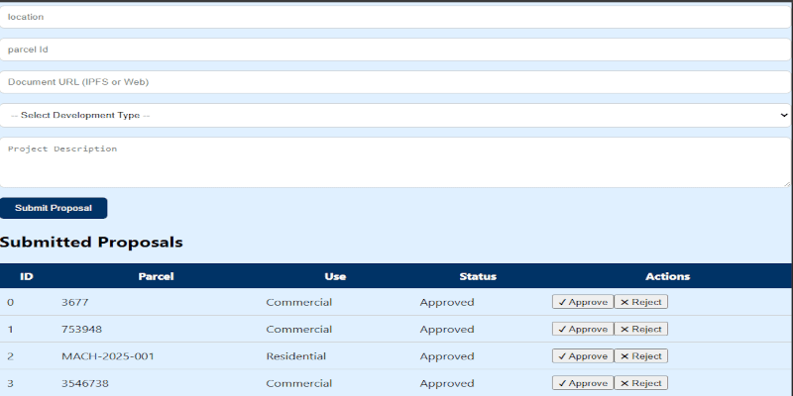Reject proposal for parcel 3677

coord(641,302)
